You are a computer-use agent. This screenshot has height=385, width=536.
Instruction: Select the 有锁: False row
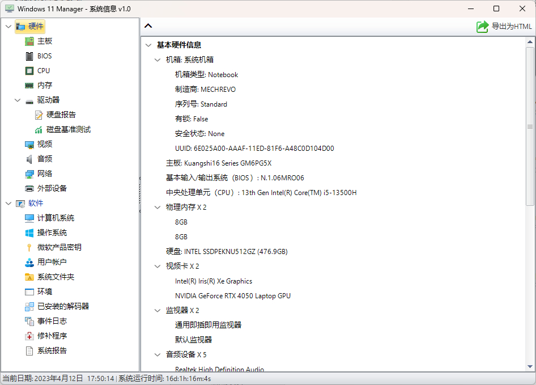click(192, 119)
